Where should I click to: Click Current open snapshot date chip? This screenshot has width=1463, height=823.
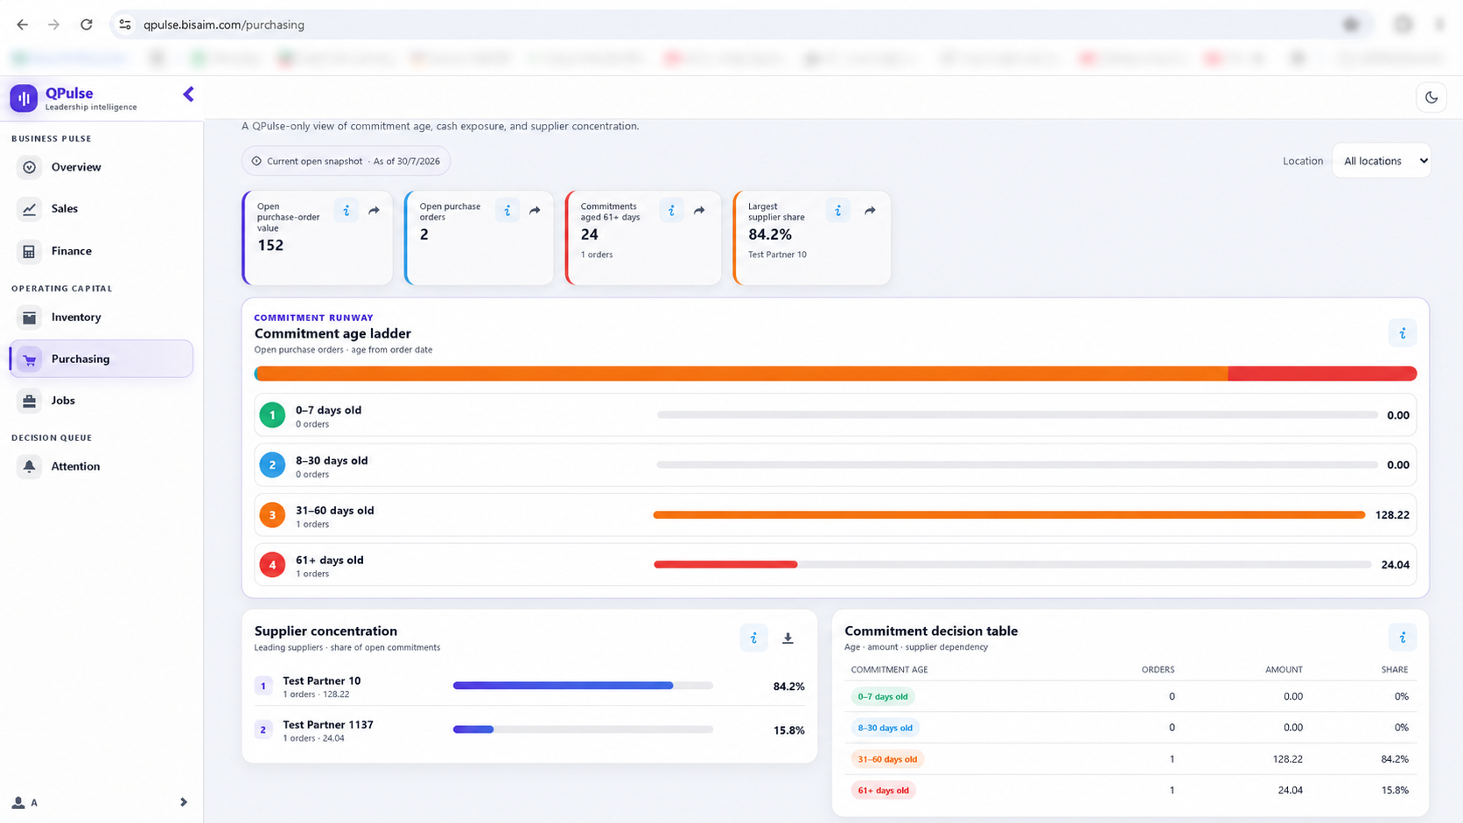(x=346, y=161)
